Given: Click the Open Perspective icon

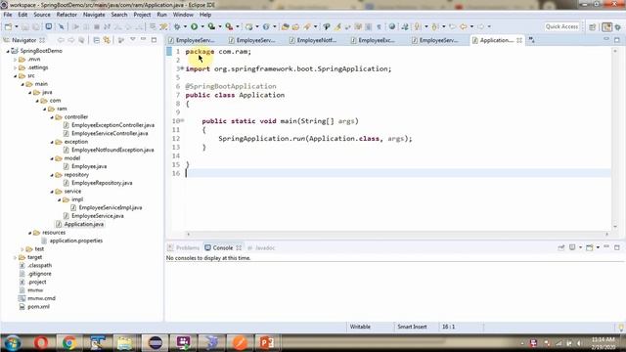Looking at the screenshot, I should (593, 26).
